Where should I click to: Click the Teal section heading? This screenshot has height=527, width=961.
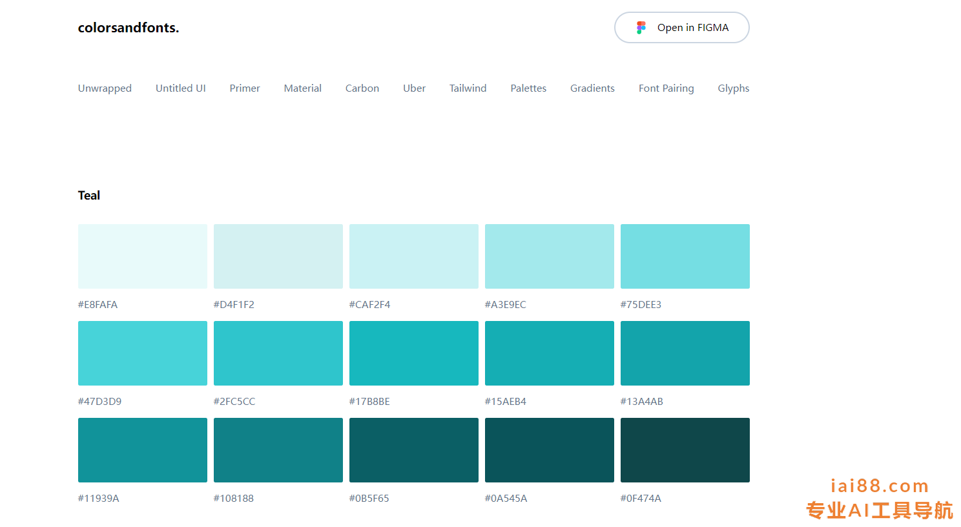click(x=89, y=196)
